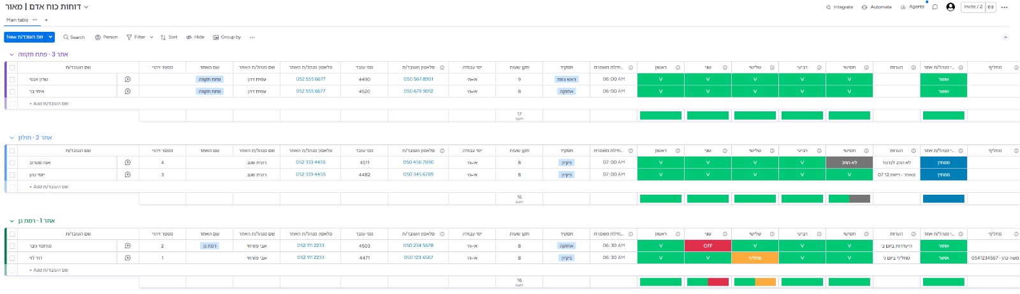Select all rows in אתר 2 חולון group
Viewport: 1020px width, 294px height.
(12, 151)
